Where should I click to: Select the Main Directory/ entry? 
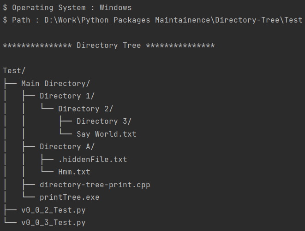pyautogui.click(x=56, y=84)
